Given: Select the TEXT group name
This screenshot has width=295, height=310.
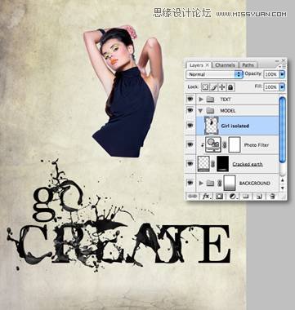Looking at the screenshot, I should click(226, 100).
